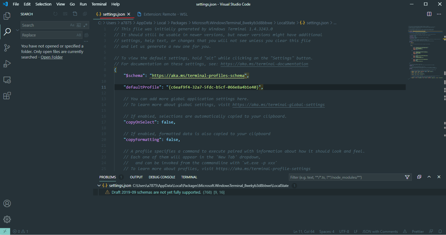This screenshot has height=235, width=446.
Task: Click the VS Code logo icon
Action: click(5, 4)
